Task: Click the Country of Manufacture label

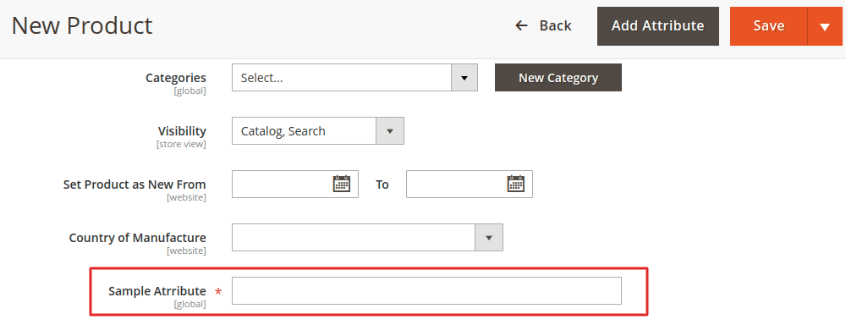Action: click(138, 238)
